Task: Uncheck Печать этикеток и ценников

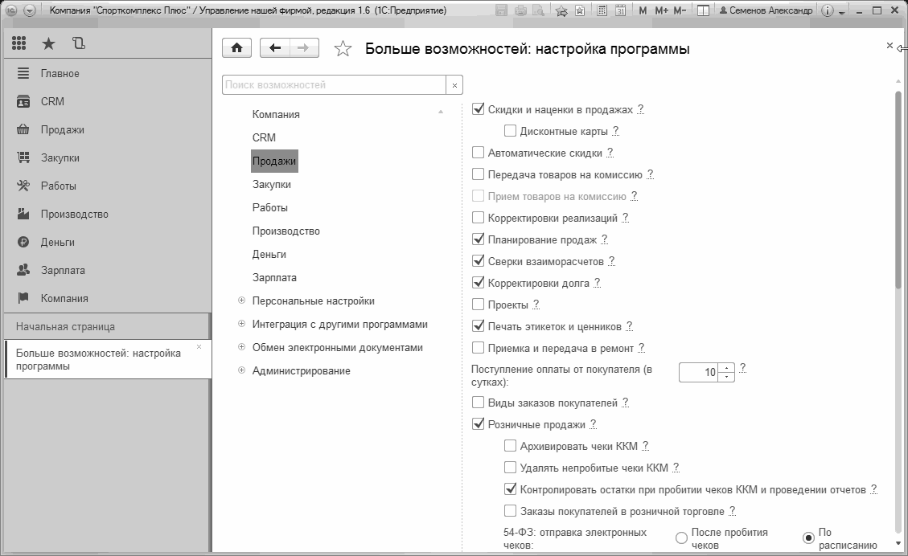Action: point(478,325)
